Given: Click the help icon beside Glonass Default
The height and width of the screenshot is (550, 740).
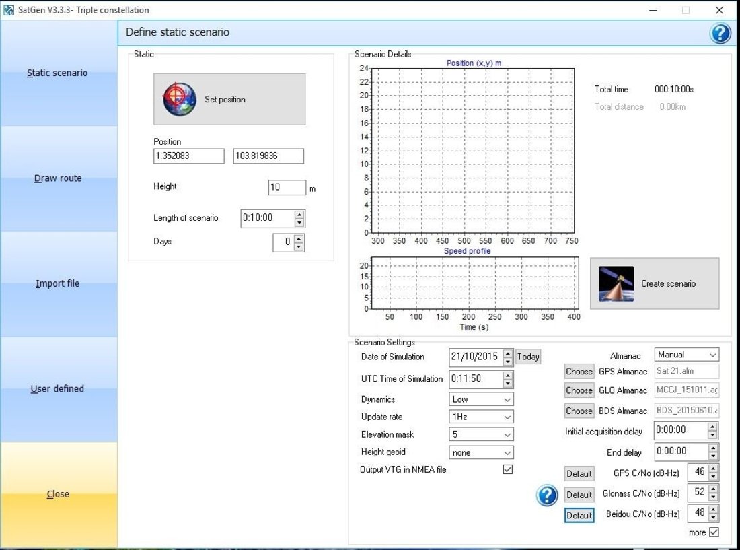Looking at the screenshot, I should 547,495.
